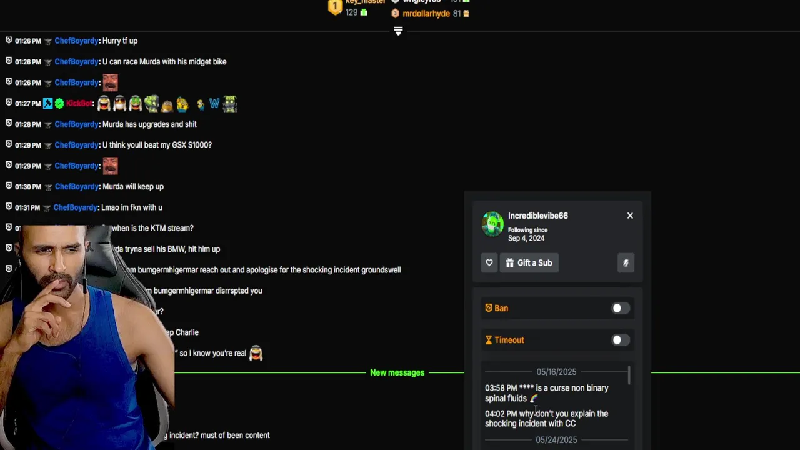Screen dimensions: 800x450
Task: Click the KickBot username in chat
Action: point(79,103)
